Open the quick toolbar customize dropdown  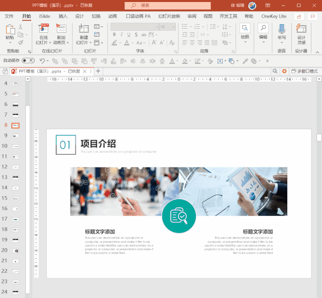pyautogui.click(x=267, y=61)
